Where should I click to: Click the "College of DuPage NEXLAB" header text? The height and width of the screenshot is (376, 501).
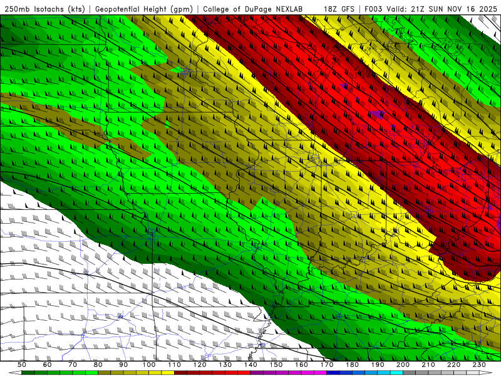click(x=253, y=9)
